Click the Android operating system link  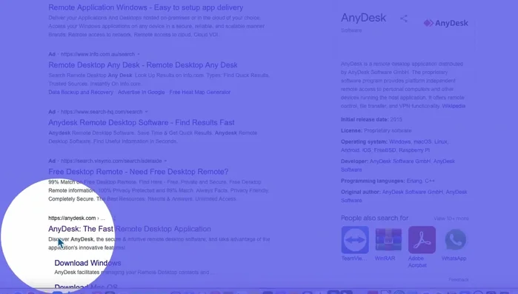click(350, 150)
